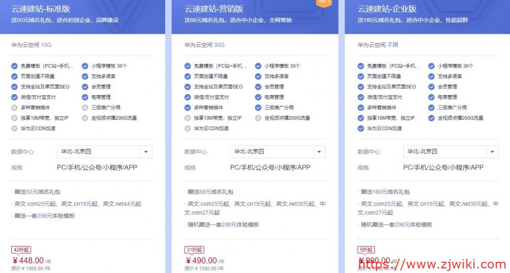Image resolution: width=510 pixels, height=273 pixels.
Task: Click the ¥490.00 /年 price
Action: coord(205,261)
